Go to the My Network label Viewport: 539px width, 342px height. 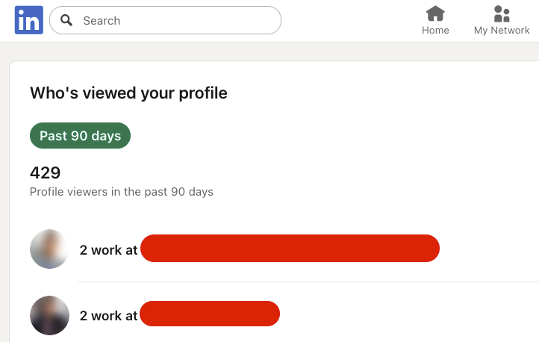(502, 31)
